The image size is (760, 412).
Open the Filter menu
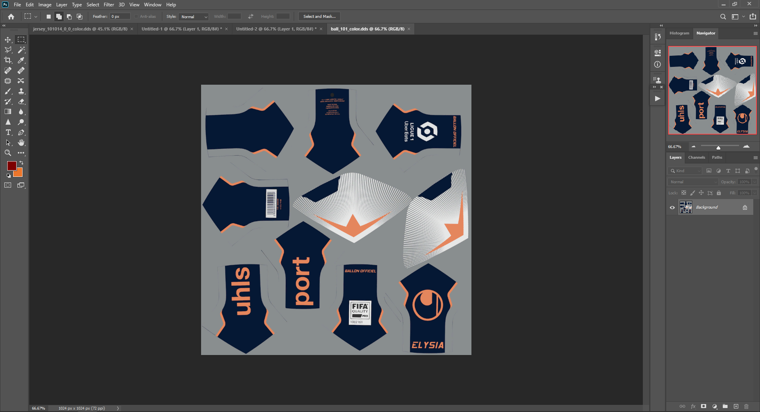pyautogui.click(x=109, y=5)
